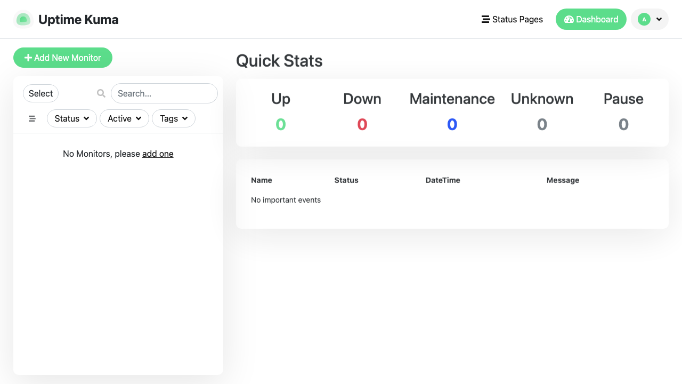Follow the "add one" link
This screenshot has height=384, width=682.
pos(158,154)
